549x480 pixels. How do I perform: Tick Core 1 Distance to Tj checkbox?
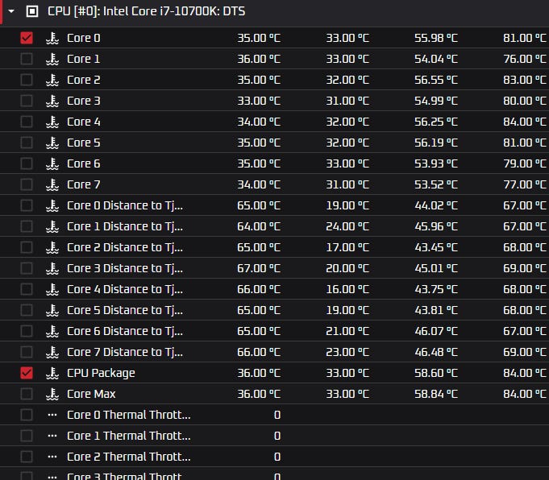tap(27, 226)
